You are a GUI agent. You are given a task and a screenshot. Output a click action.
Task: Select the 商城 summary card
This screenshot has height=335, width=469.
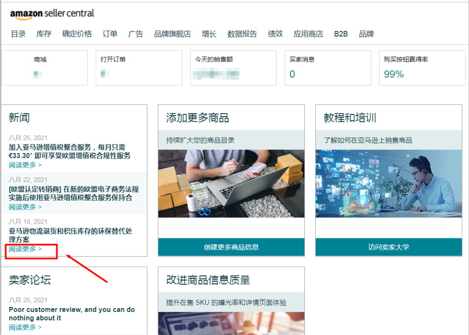point(45,68)
